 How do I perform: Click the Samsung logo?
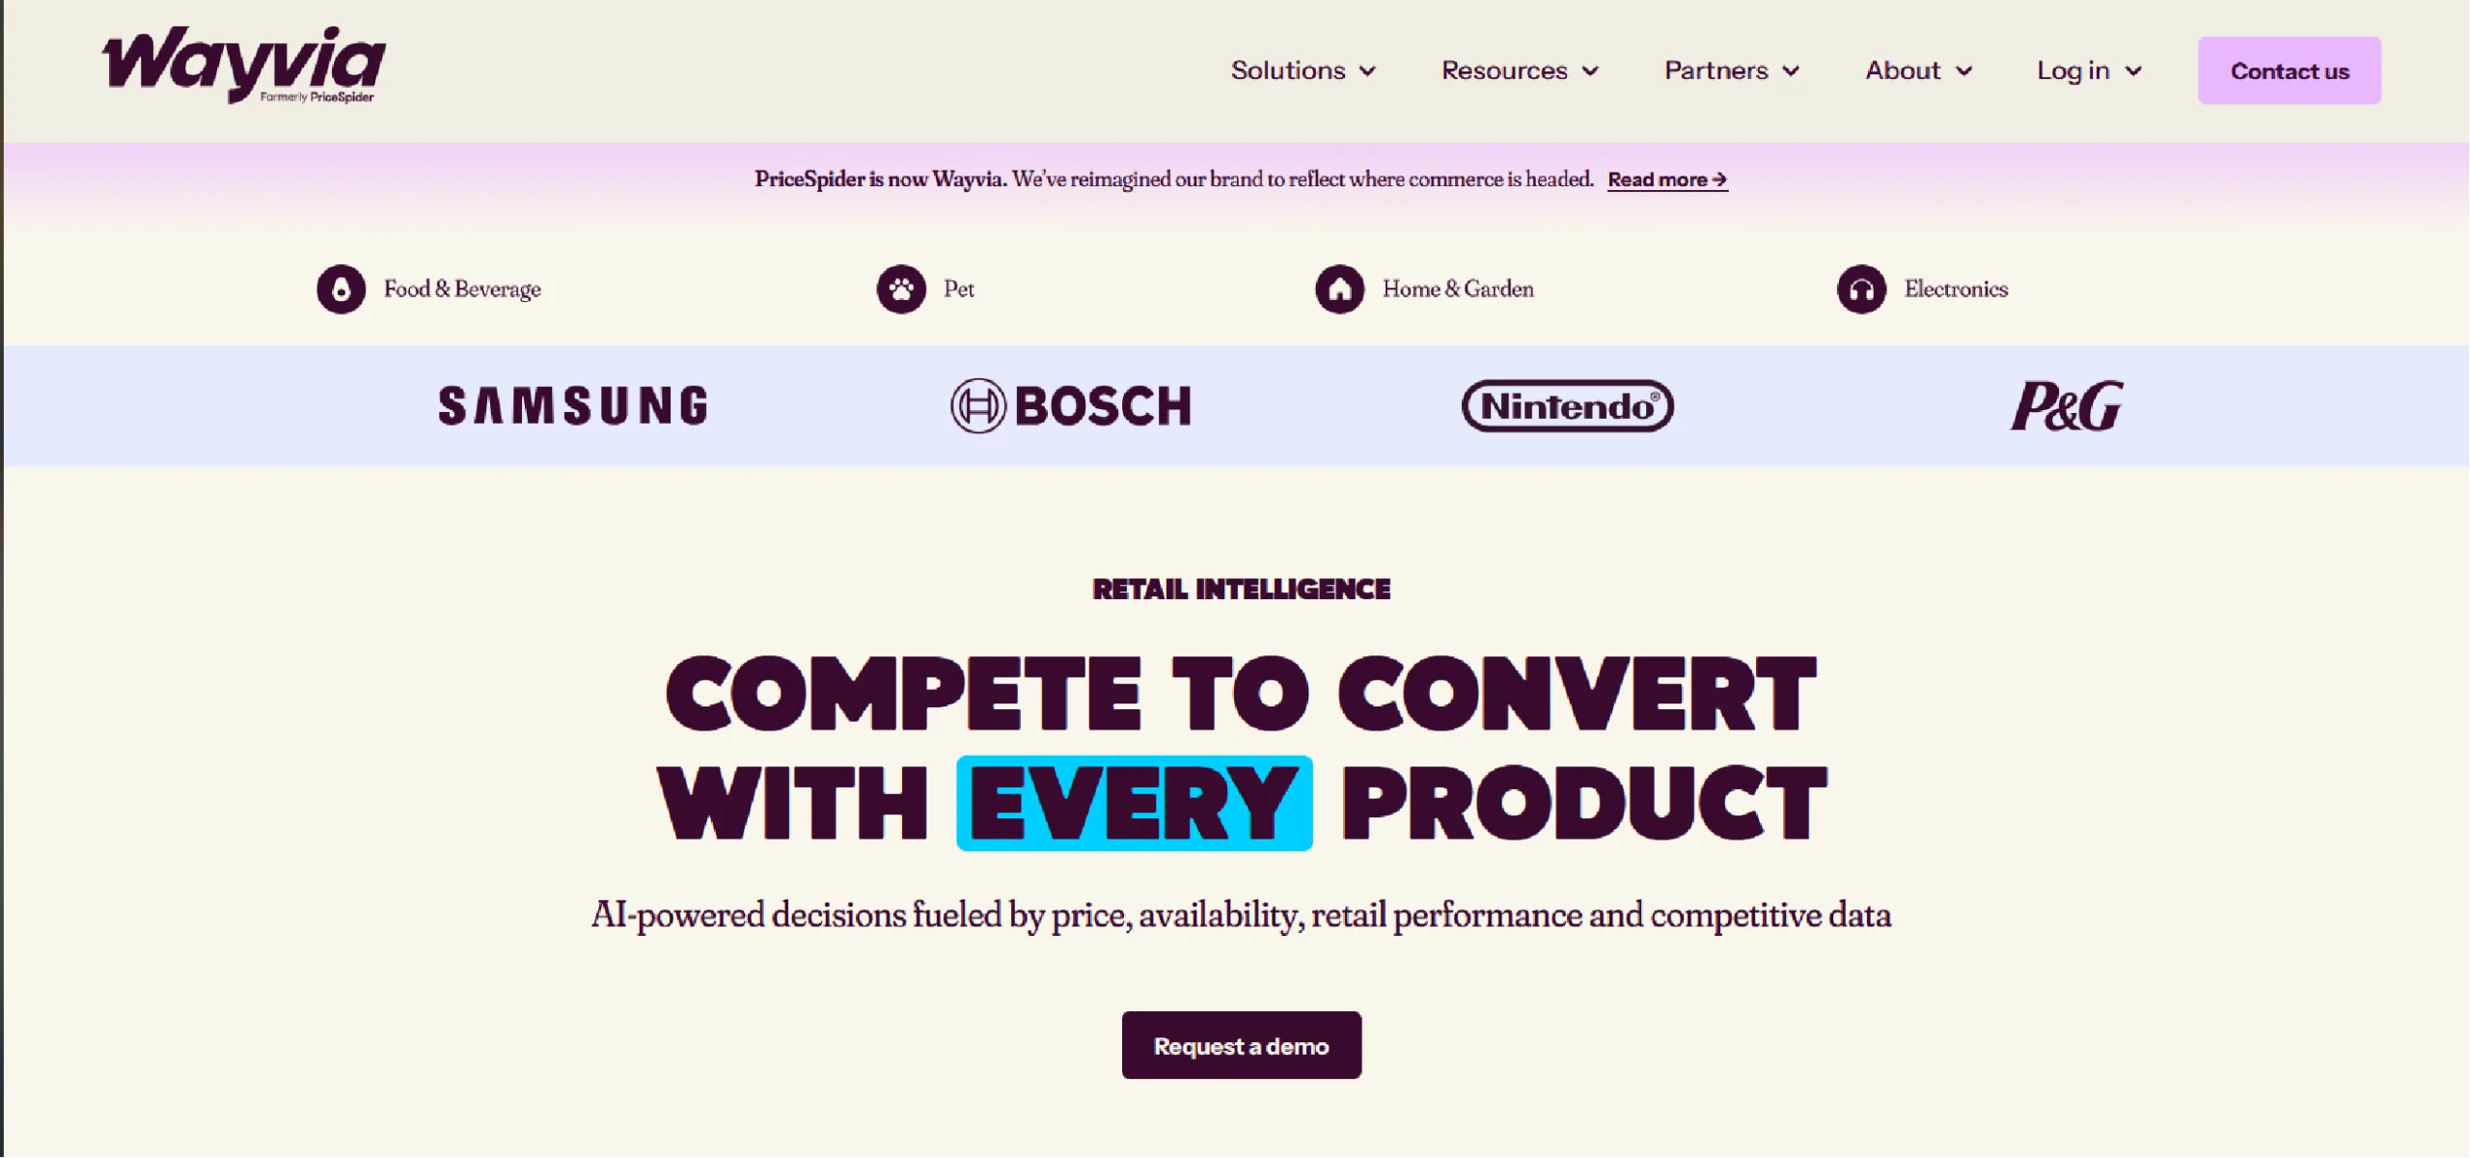click(573, 405)
